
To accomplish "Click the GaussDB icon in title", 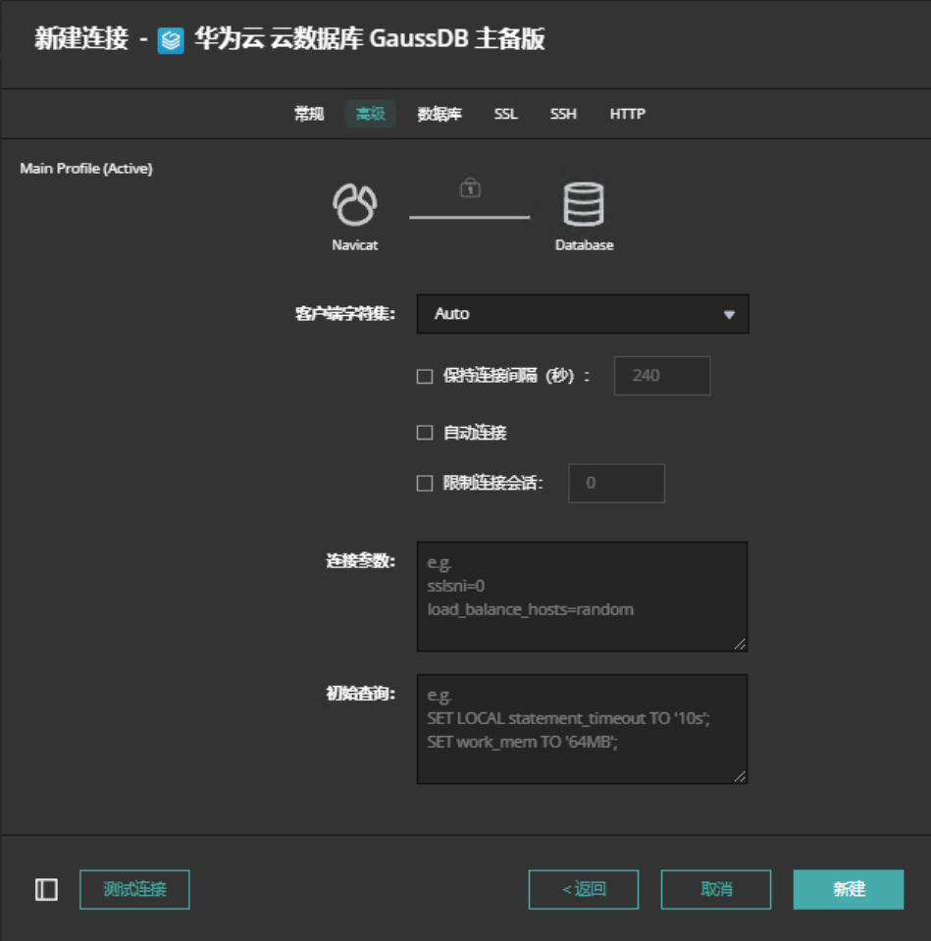I will tap(171, 40).
